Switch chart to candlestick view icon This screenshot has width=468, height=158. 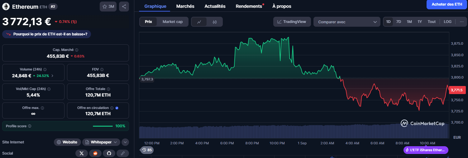(215, 22)
